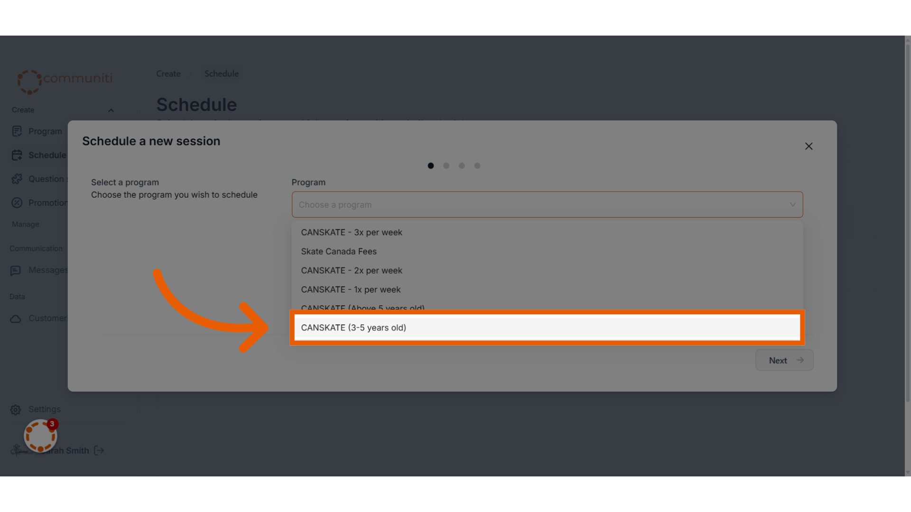The height and width of the screenshot is (512, 911).
Task: Click the Next button
Action: point(784,360)
